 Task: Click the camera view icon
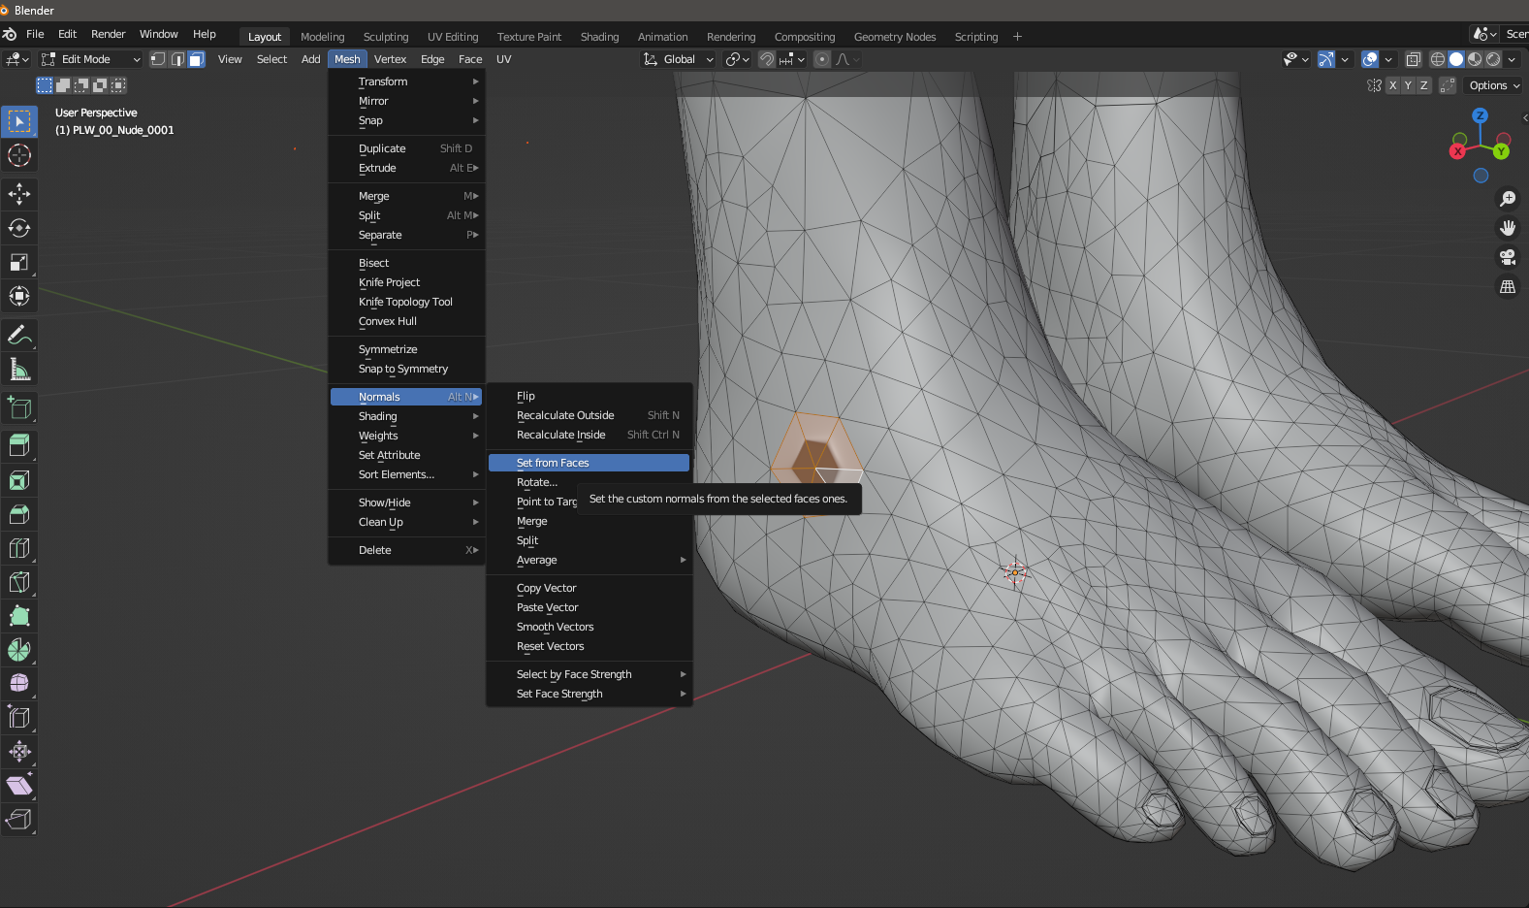tap(1508, 257)
